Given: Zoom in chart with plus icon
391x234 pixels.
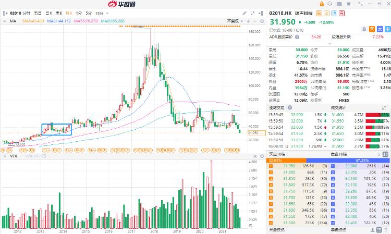Looking at the screenshot, I should coord(248,21).
